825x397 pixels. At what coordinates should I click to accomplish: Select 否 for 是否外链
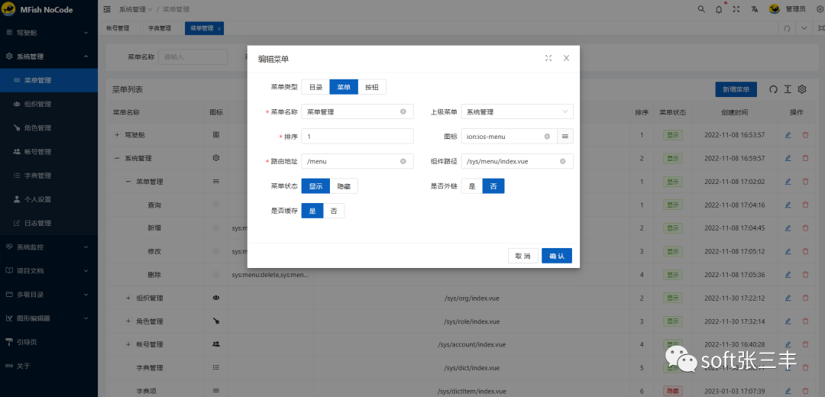pos(493,186)
